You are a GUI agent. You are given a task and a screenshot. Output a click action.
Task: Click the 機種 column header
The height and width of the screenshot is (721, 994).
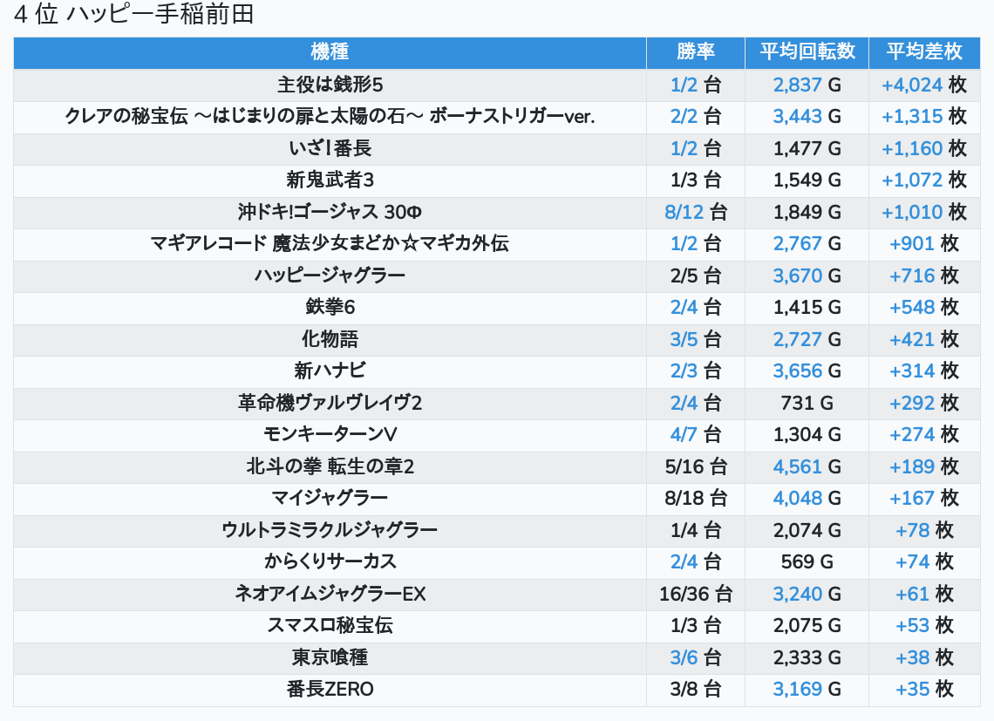pyautogui.click(x=330, y=51)
